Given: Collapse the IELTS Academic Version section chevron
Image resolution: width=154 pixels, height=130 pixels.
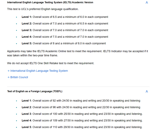Looking at the screenshot, I should [147, 3].
